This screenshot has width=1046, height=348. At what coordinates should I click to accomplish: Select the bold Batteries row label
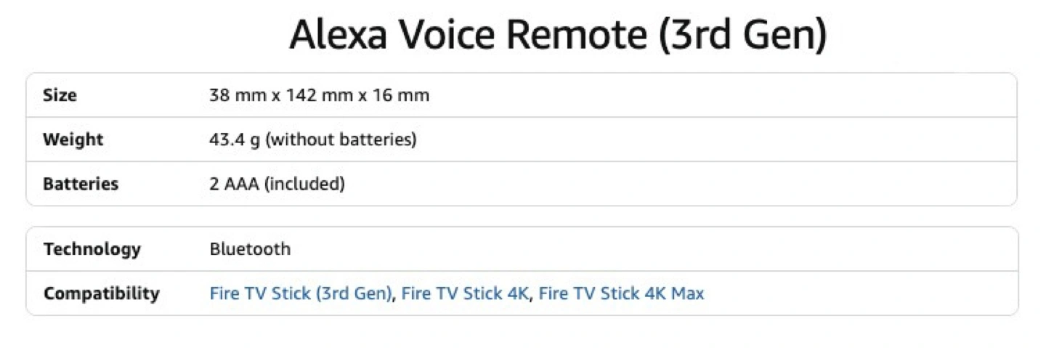point(81,184)
